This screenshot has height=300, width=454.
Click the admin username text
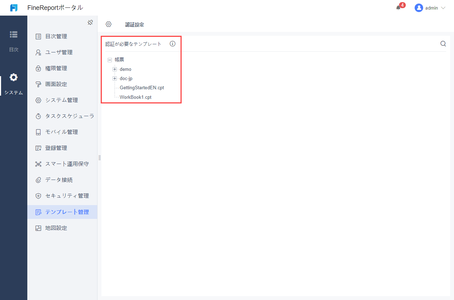tap(432, 8)
